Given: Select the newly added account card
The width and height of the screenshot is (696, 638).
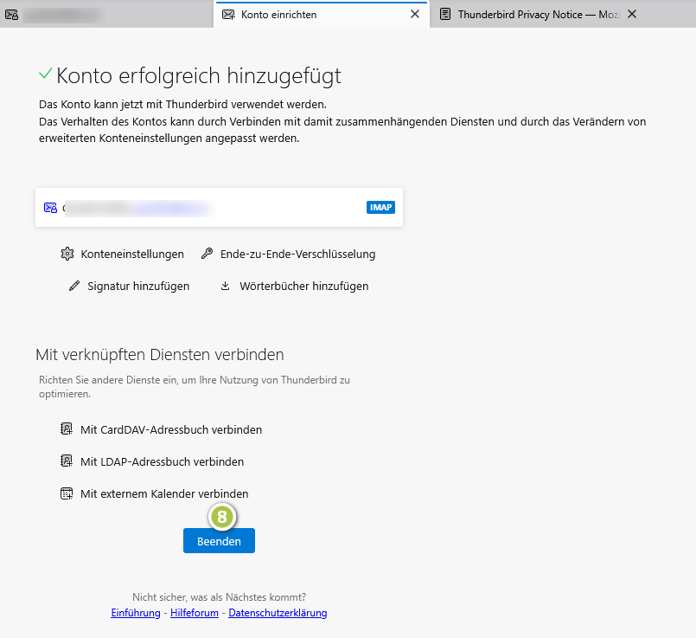Looking at the screenshot, I should click(x=219, y=207).
